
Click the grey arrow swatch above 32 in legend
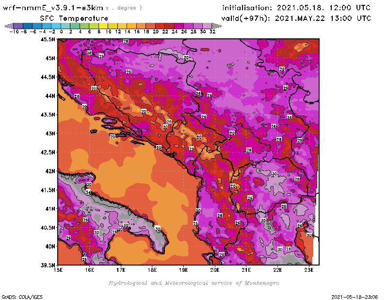(x=217, y=26)
